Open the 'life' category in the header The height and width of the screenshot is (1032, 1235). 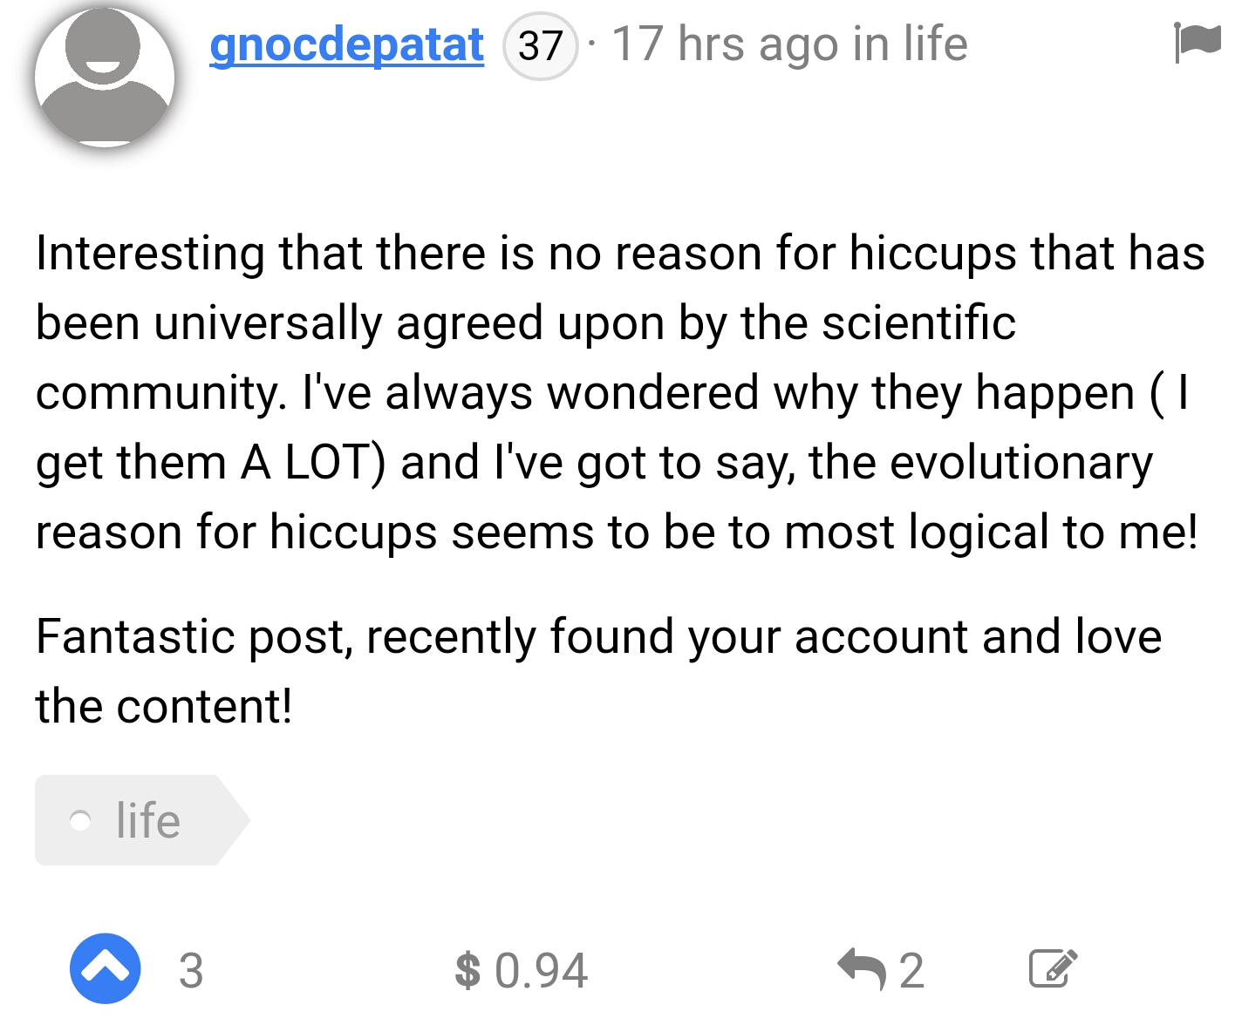[935, 44]
